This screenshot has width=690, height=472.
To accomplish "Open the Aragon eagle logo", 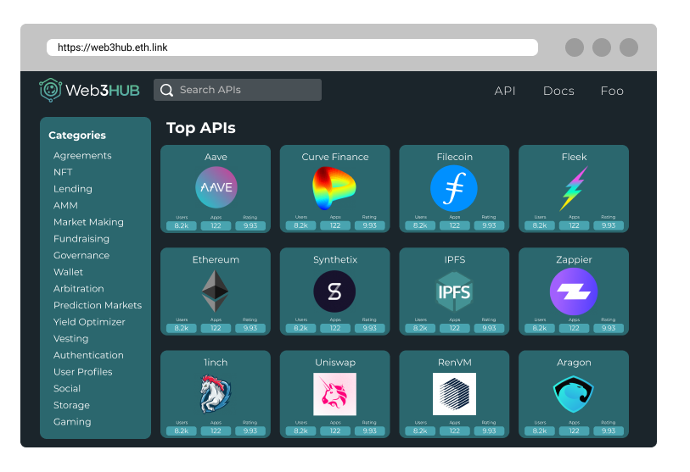I will [574, 394].
